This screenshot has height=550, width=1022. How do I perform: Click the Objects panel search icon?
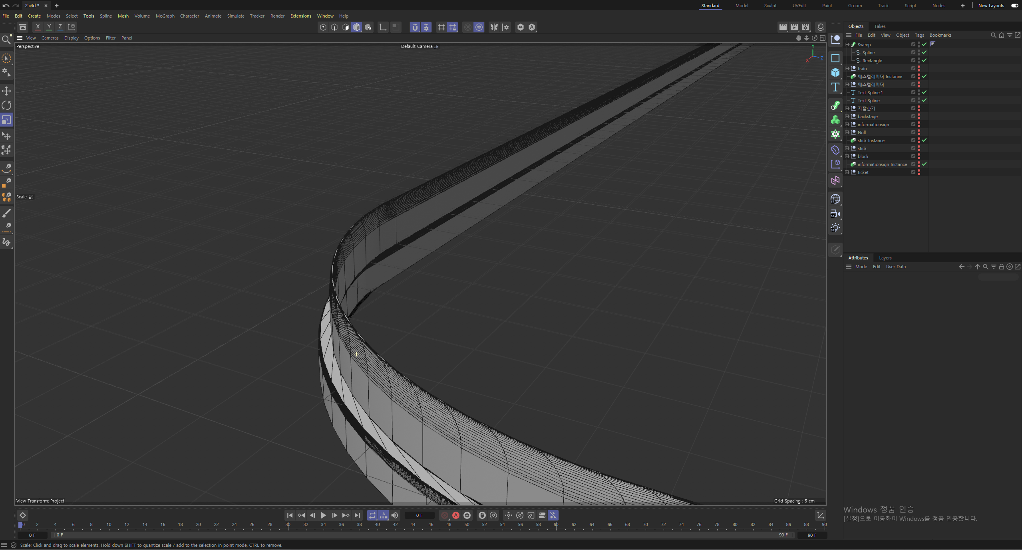pos(993,35)
